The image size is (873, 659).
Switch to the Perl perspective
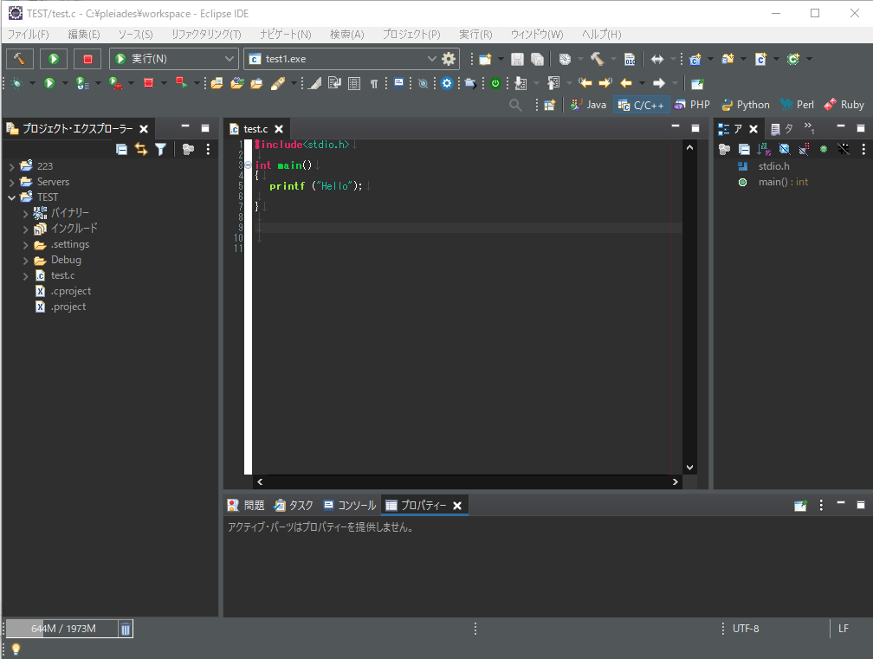point(797,105)
